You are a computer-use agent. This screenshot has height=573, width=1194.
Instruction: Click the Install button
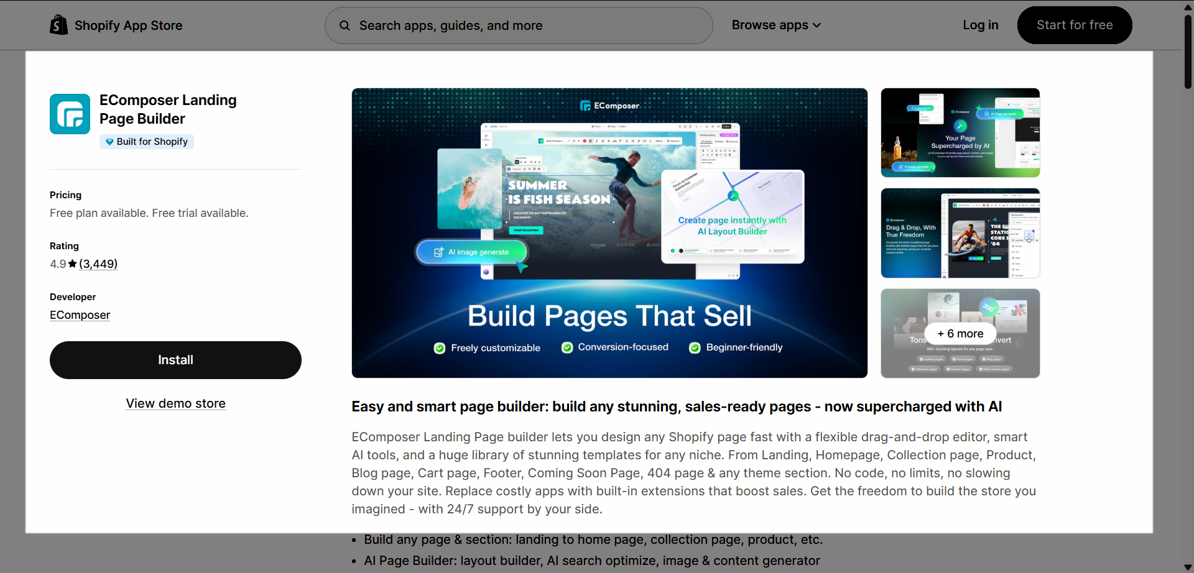pos(175,360)
